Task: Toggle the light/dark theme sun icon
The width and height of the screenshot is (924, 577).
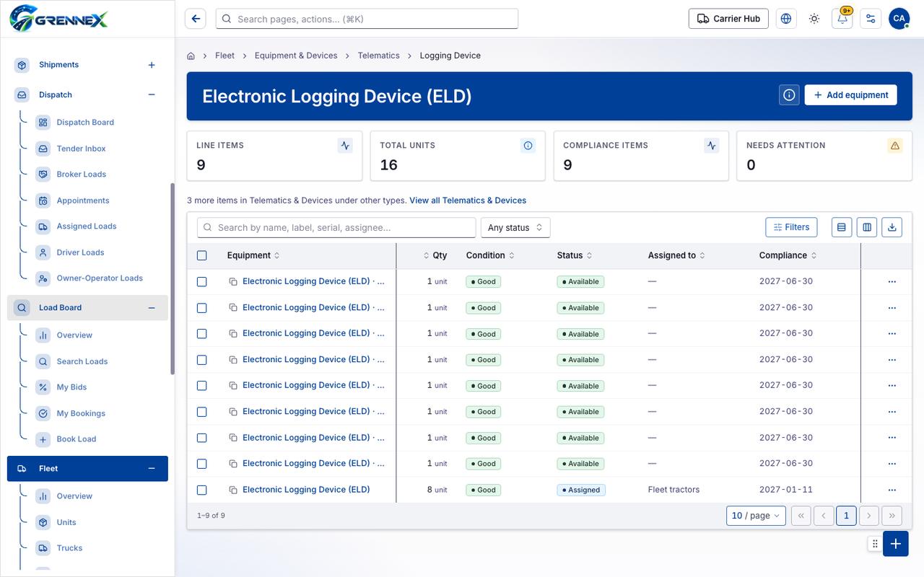Action: [x=814, y=19]
